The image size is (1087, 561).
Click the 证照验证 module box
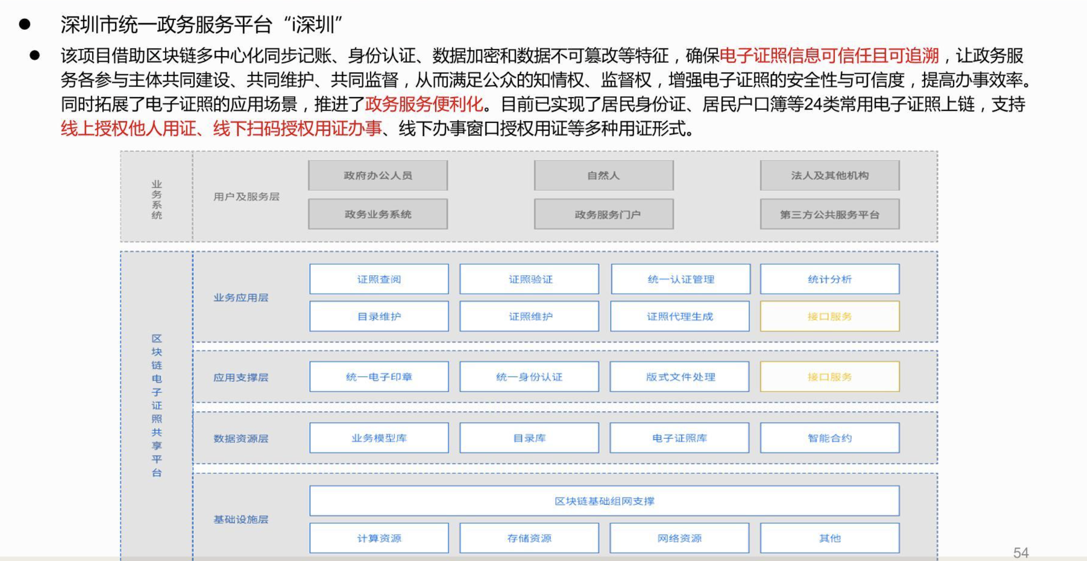click(x=529, y=279)
